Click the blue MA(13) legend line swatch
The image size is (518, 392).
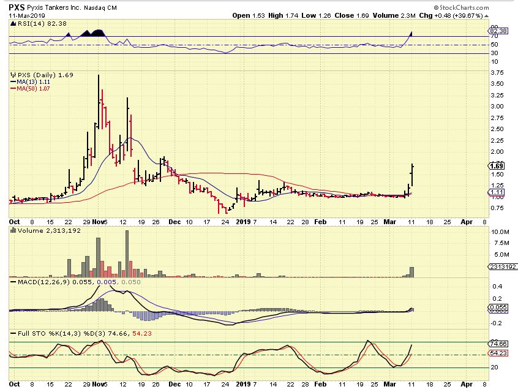pyautogui.click(x=13, y=82)
